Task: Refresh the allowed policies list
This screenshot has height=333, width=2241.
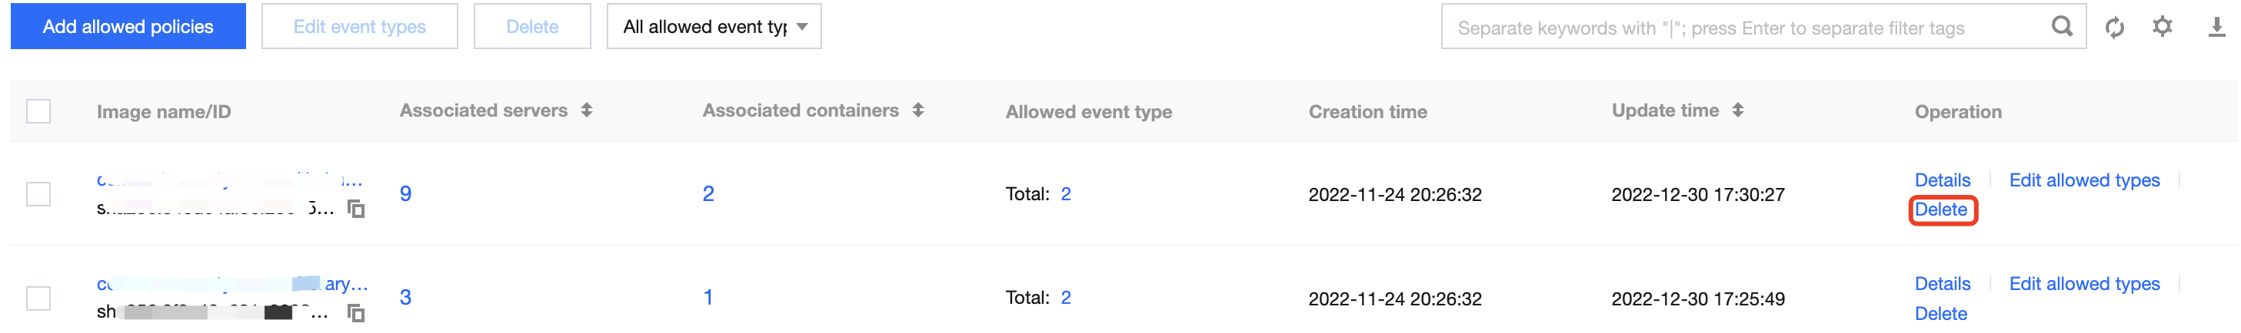Action: 2114,28
